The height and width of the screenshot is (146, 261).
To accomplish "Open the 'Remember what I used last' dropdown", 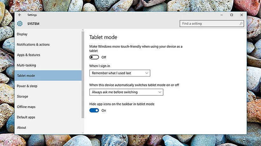I will tap(120, 73).
